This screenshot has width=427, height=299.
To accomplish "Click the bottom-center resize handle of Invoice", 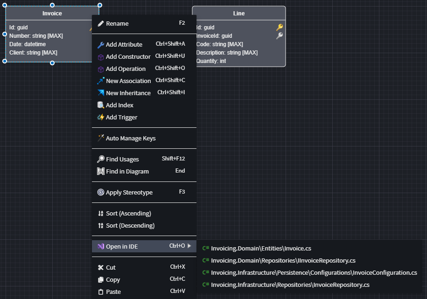I will pyautogui.click(x=52, y=63).
